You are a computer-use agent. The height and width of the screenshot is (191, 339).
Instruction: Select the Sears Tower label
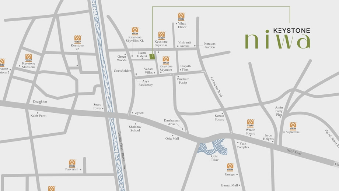click(x=97, y=106)
